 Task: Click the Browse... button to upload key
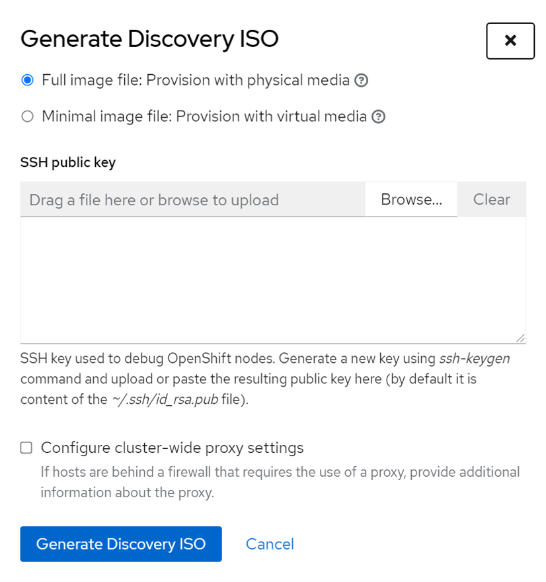tap(411, 200)
